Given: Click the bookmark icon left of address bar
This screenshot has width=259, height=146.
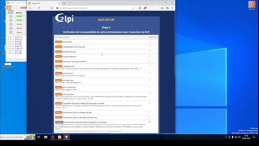Looking at the screenshot, I should click(x=52, y=8).
